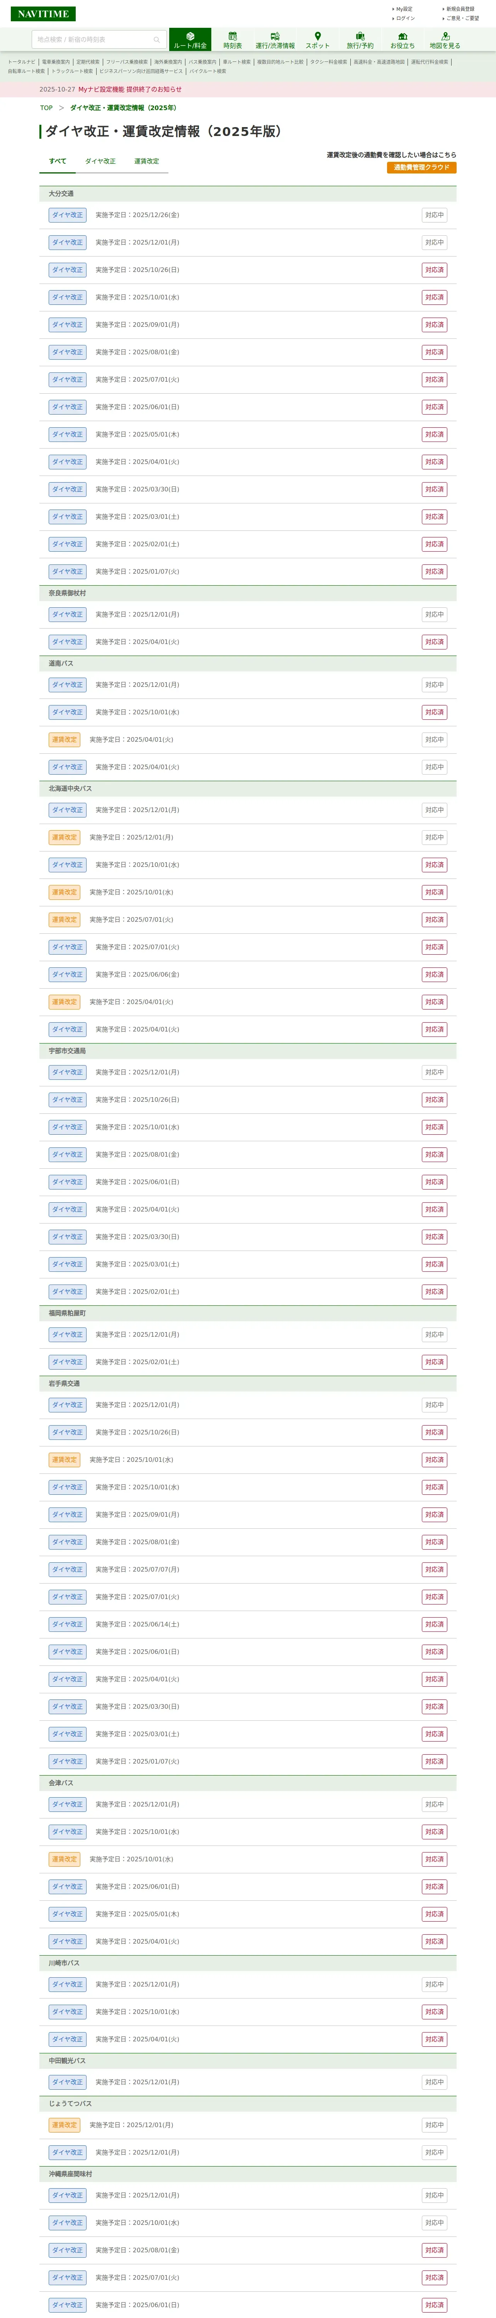Image resolution: width=496 pixels, height=2318 pixels.
Task: Open the 地図を見る map icon
Action: tap(445, 39)
